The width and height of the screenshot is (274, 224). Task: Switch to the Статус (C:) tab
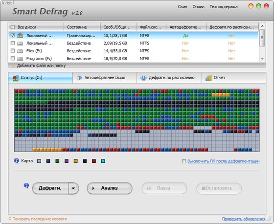(40, 78)
